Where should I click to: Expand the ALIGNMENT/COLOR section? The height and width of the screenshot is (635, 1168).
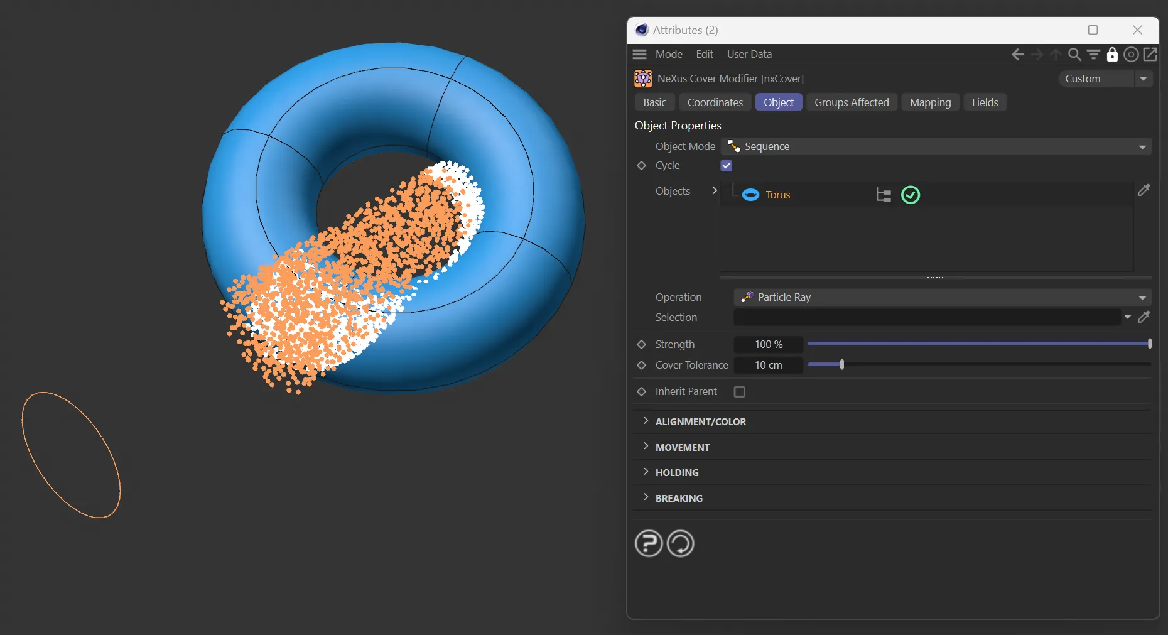(x=700, y=421)
